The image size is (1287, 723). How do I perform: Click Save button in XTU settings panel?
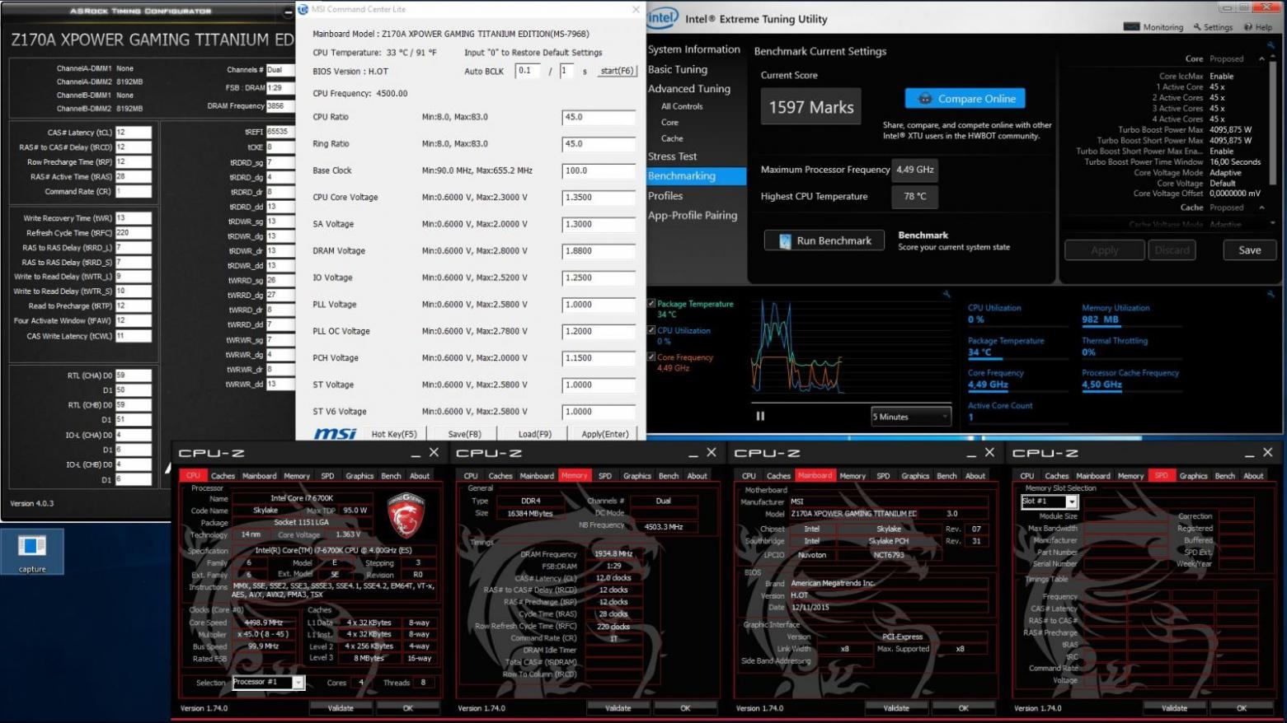click(1249, 250)
